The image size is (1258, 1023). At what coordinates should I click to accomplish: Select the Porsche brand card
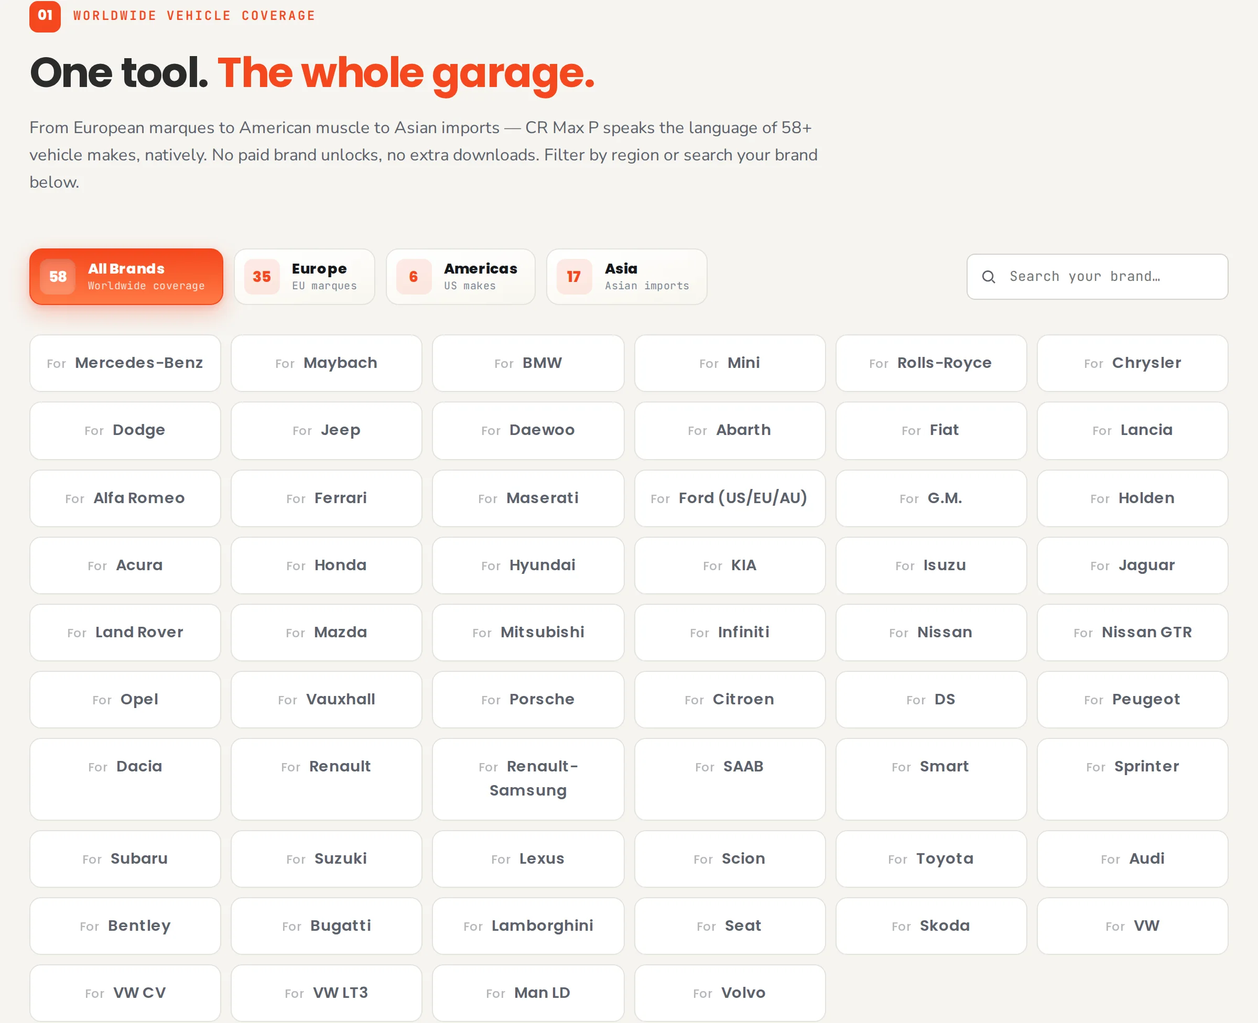click(528, 700)
